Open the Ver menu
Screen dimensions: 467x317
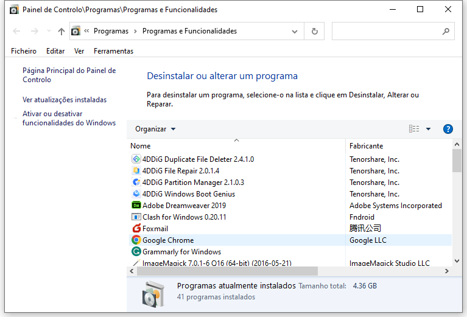[x=79, y=51]
